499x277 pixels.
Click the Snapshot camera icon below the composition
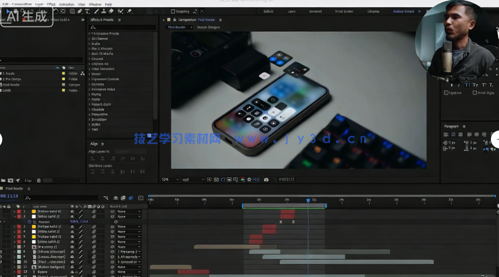[x=266, y=179]
